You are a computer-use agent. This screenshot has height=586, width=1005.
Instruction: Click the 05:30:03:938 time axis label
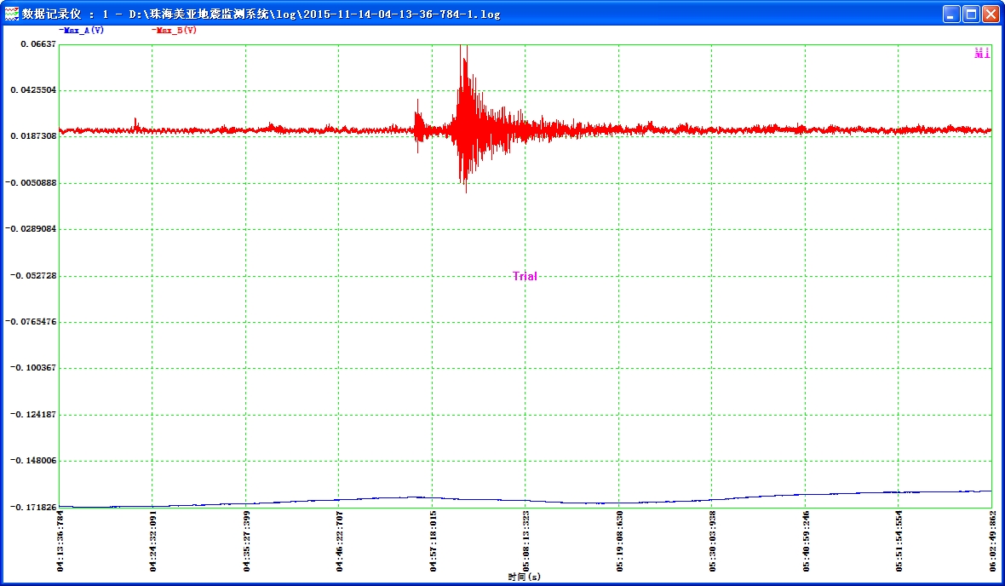[712, 541]
